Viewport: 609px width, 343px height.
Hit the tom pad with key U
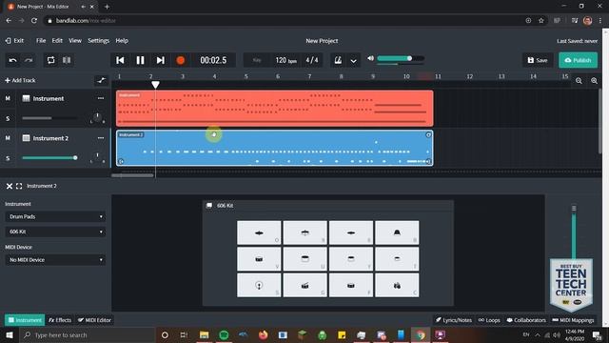(x=304, y=259)
